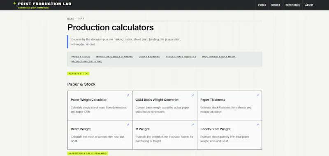
Task: Click the Tools breadcrumb text
Action: (80, 18)
